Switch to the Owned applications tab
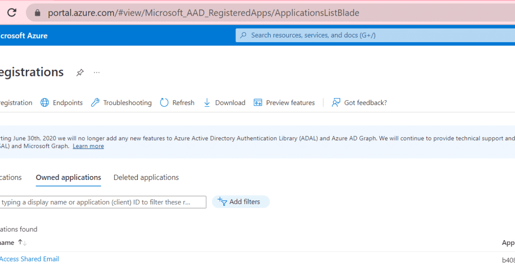The height and width of the screenshot is (266, 515). click(x=68, y=177)
